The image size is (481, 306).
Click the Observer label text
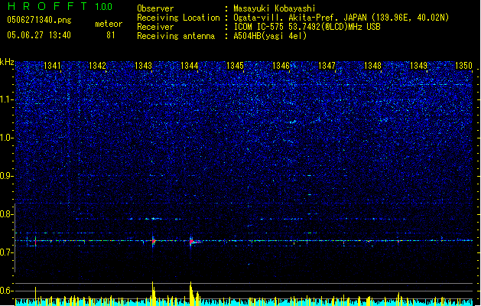[x=155, y=8]
